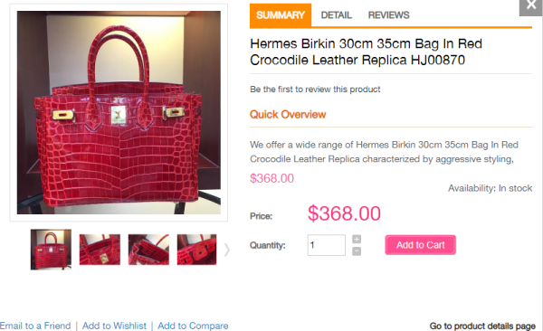Open the Detail tab
The height and width of the screenshot is (331, 543).
coord(337,14)
